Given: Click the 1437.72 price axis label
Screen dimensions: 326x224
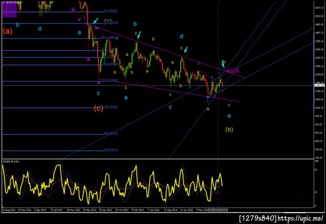Looking at the screenshot, I should coord(319,33).
